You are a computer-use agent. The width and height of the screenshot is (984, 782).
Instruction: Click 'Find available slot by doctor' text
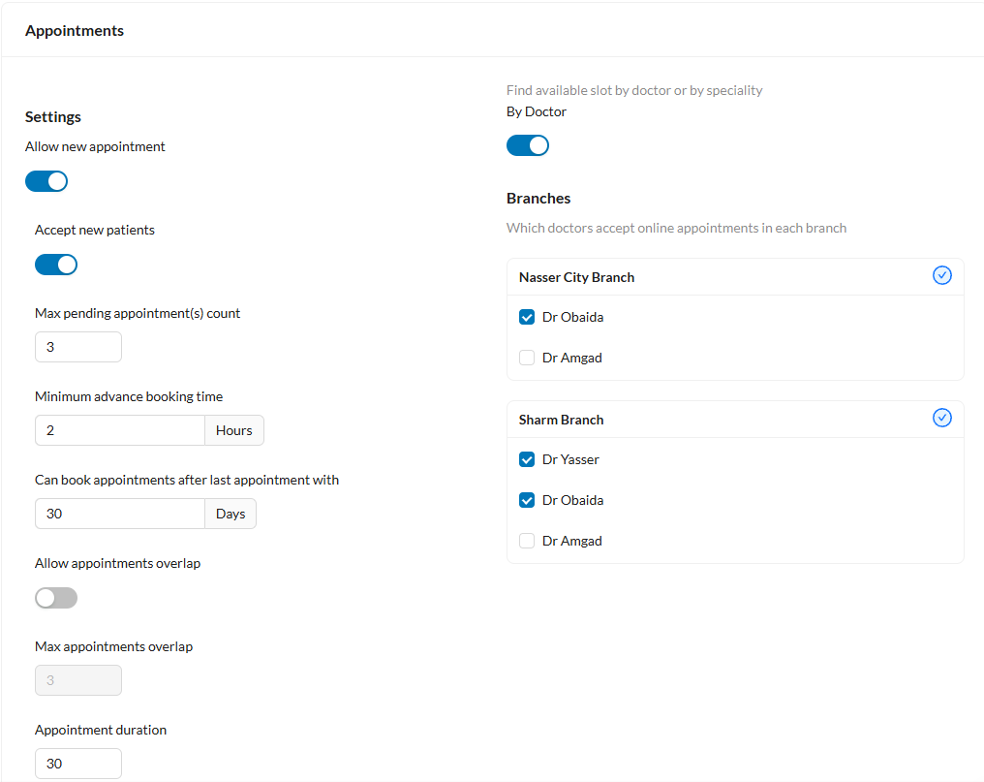(x=634, y=90)
